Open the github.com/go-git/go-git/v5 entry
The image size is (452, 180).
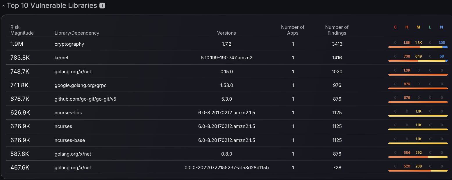85,99
